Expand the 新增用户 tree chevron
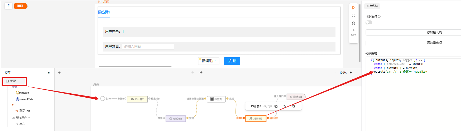This screenshot has width=461, height=131. (29, 118)
